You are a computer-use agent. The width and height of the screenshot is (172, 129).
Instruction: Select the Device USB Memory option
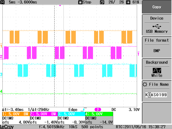pyautogui.click(x=157, y=25)
